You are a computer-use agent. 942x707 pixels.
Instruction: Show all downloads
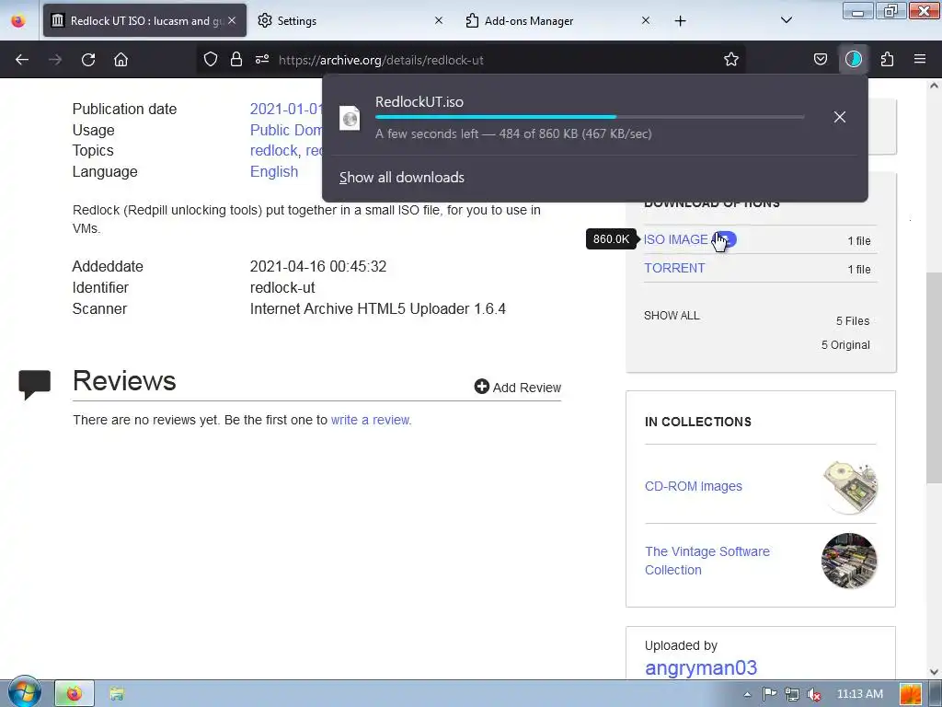(x=401, y=178)
